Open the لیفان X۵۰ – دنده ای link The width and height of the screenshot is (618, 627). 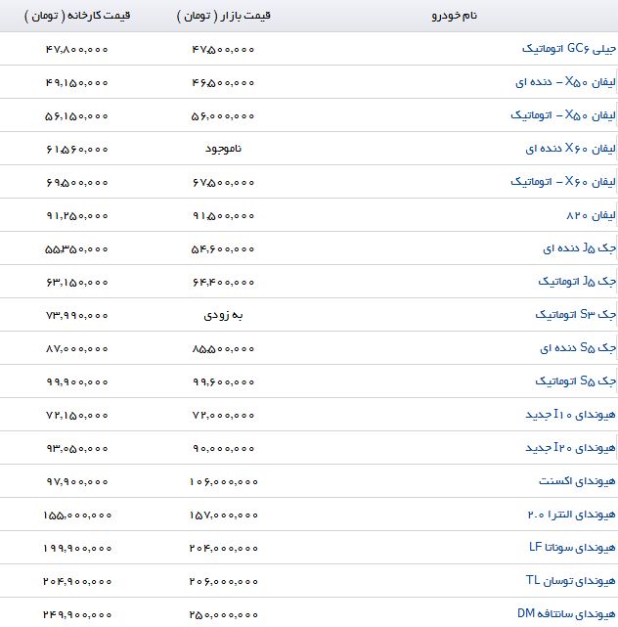click(565, 82)
